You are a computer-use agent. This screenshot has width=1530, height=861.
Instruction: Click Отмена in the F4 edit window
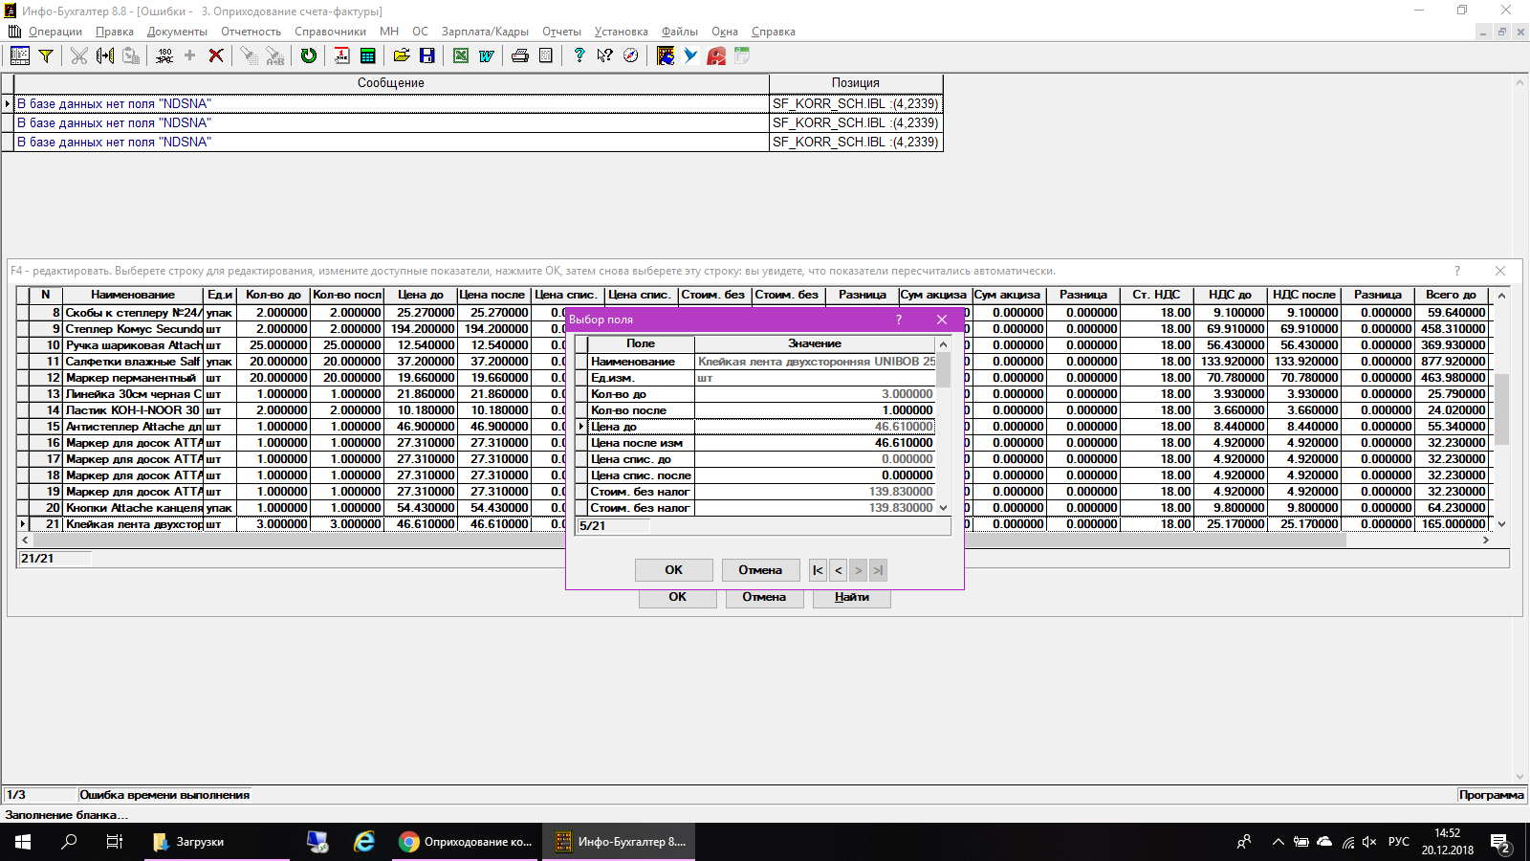pyautogui.click(x=763, y=597)
